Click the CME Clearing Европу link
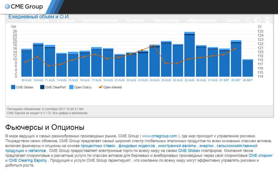 28,161
